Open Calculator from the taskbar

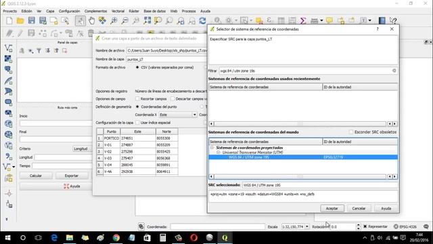pyautogui.click(x=162, y=238)
